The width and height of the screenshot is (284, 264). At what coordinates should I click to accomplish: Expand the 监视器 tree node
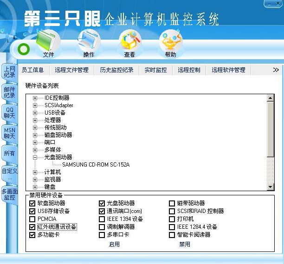click(x=35, y=180)
